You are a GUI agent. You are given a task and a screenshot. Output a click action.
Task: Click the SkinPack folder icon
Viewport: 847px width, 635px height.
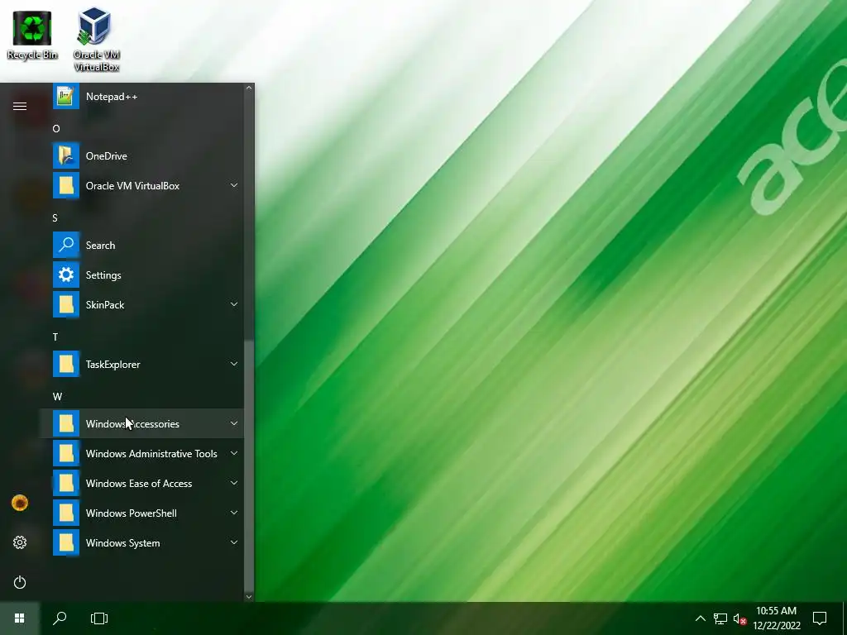(x=66, y=304)
